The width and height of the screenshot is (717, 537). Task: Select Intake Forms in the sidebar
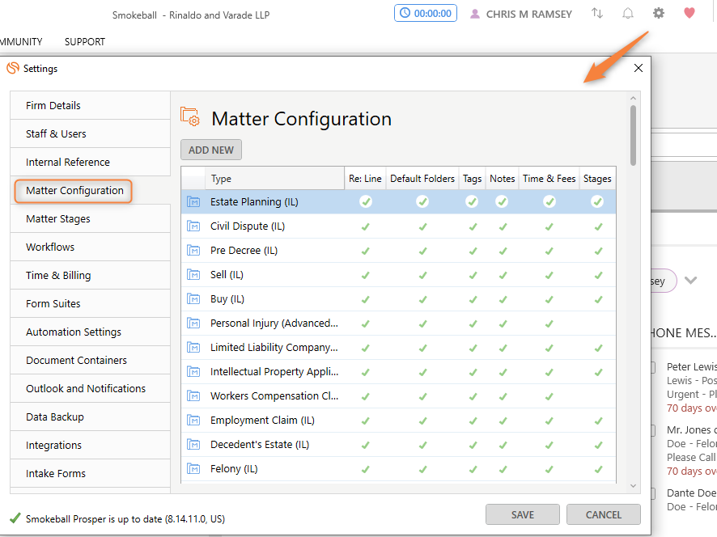click(91, 474)
